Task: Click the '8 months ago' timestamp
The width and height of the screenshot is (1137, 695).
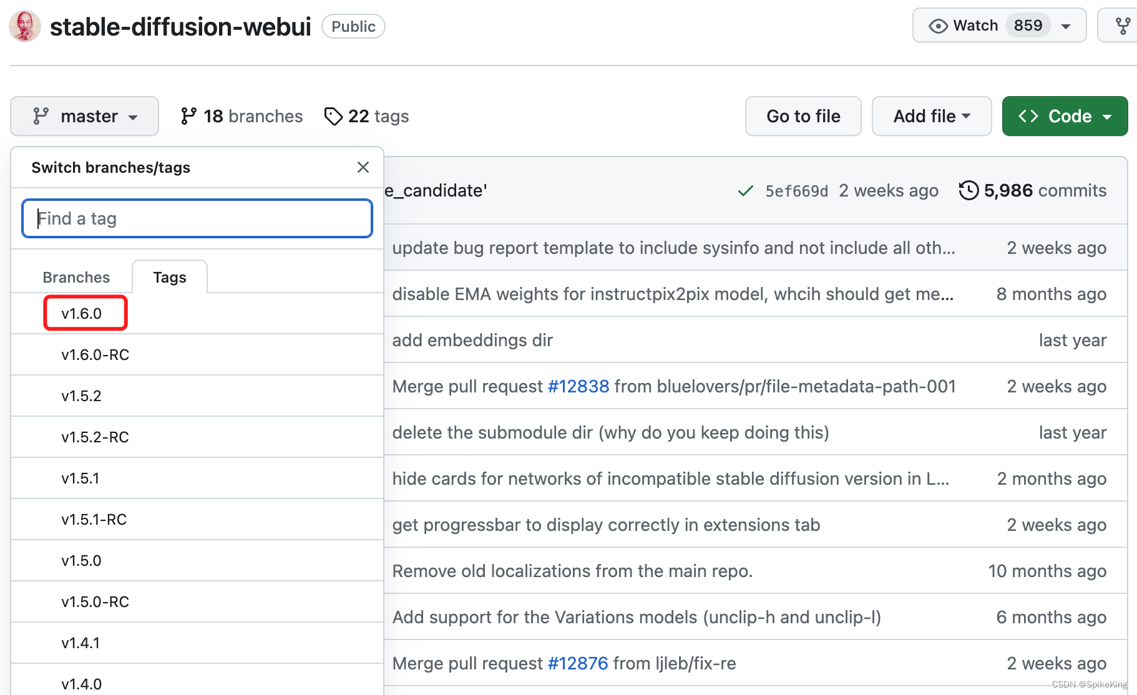Action: [1052, 294]
